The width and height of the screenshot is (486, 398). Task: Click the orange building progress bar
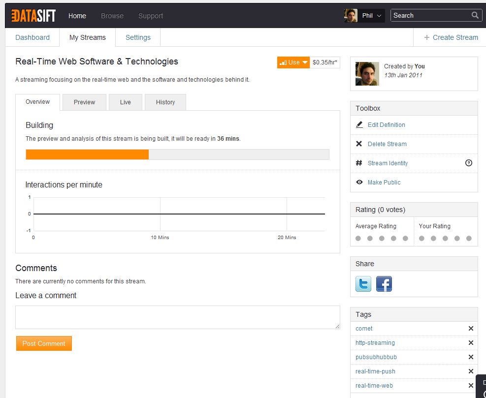click(x=87, y=154)
